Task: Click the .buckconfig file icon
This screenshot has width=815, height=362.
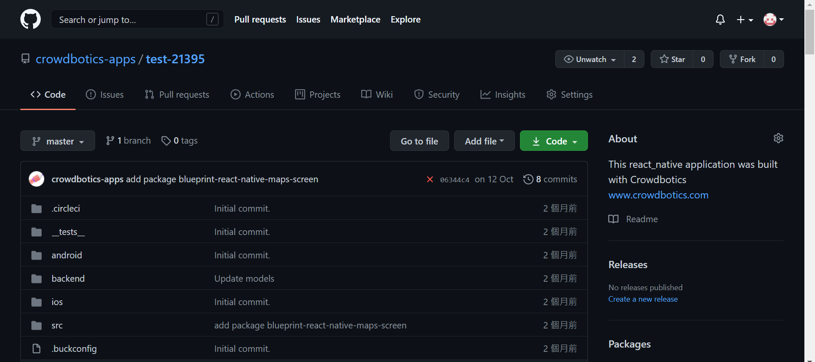Action: [37, 348]
